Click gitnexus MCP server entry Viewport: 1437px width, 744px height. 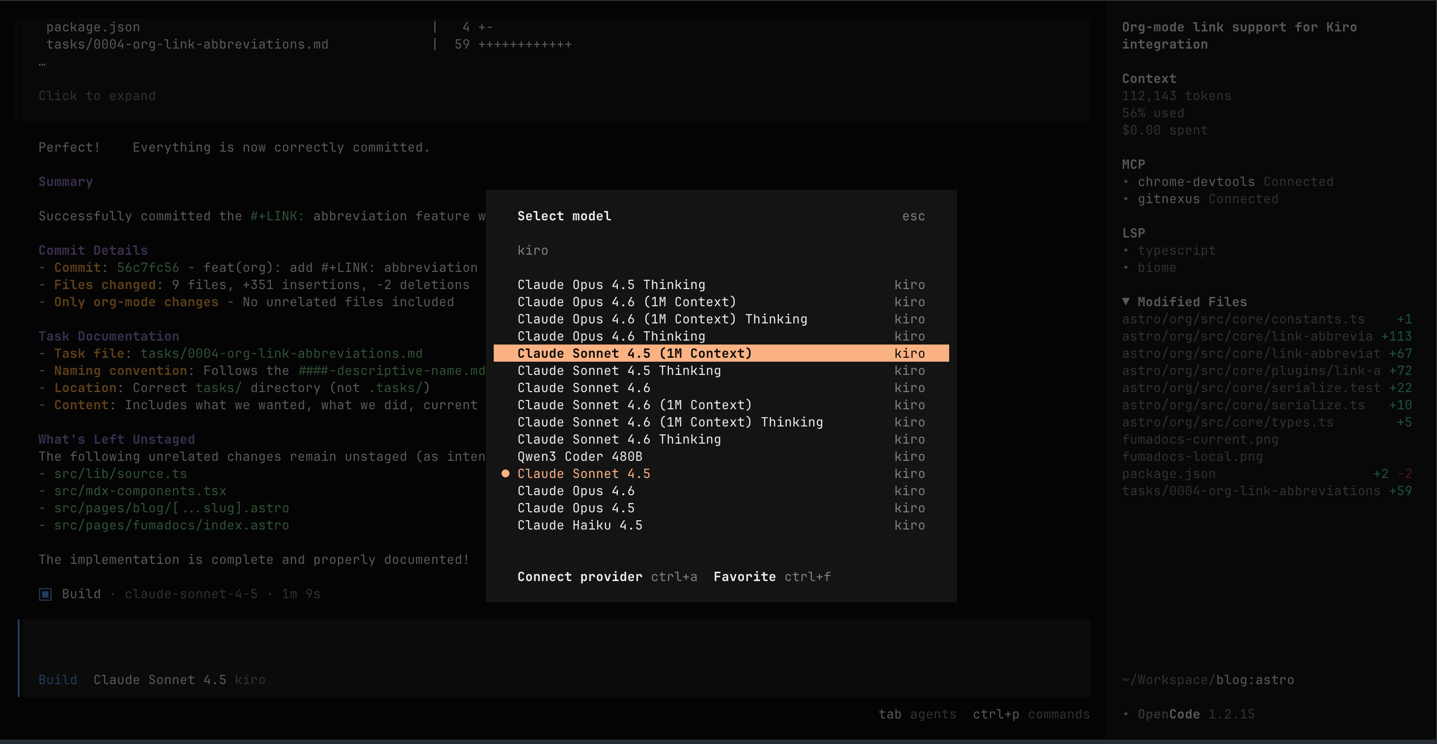pyautogui.click(x=1168, y=199)
